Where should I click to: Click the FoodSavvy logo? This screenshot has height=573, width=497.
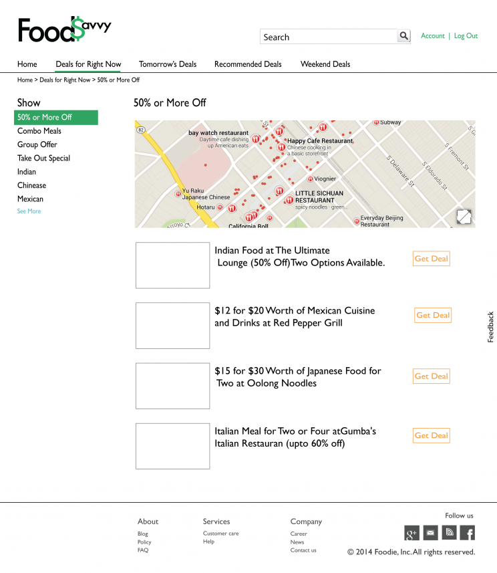pos(64,29)
